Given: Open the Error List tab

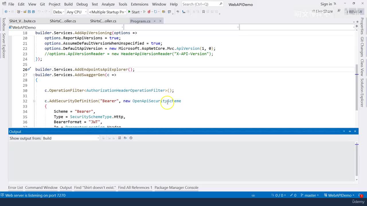Looking at the screenshot, I should click(x=15, y=188).
